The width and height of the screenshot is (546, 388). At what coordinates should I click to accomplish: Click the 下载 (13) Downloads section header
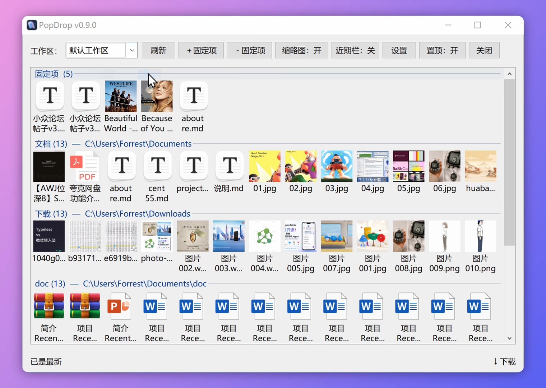[x=112, y=214]
